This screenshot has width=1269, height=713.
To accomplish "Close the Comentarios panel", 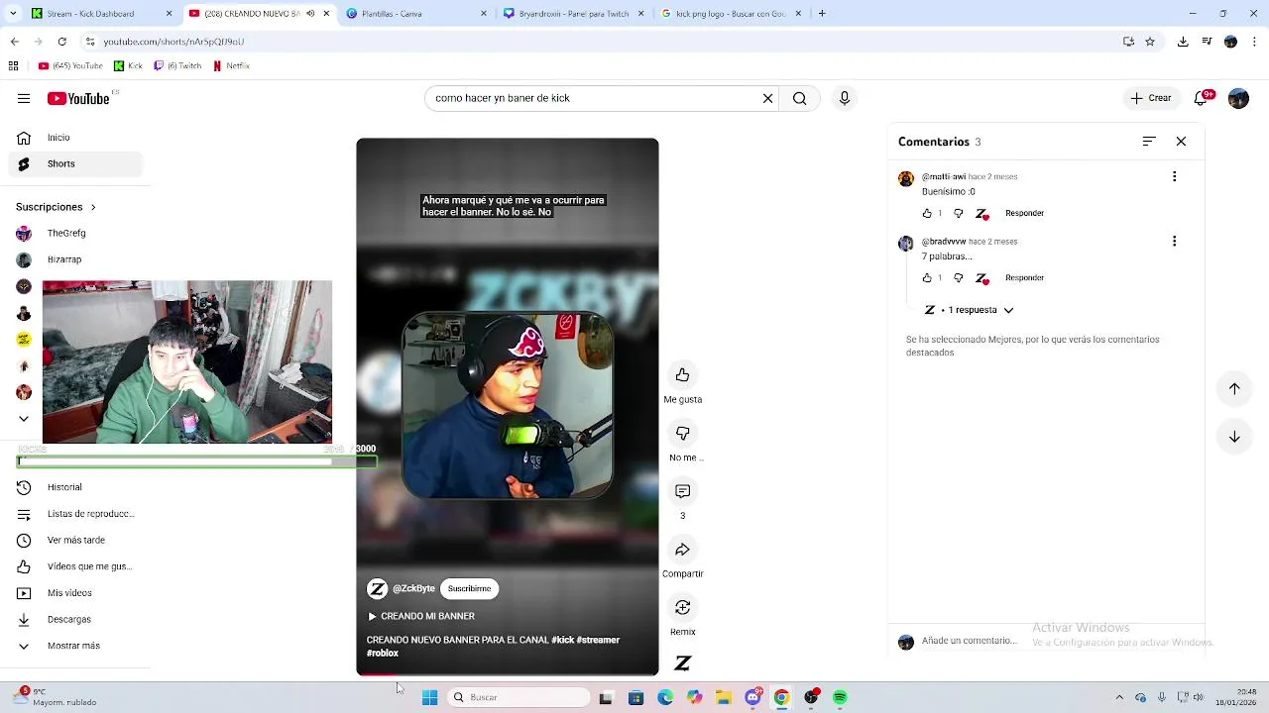I will (1181, 142).
